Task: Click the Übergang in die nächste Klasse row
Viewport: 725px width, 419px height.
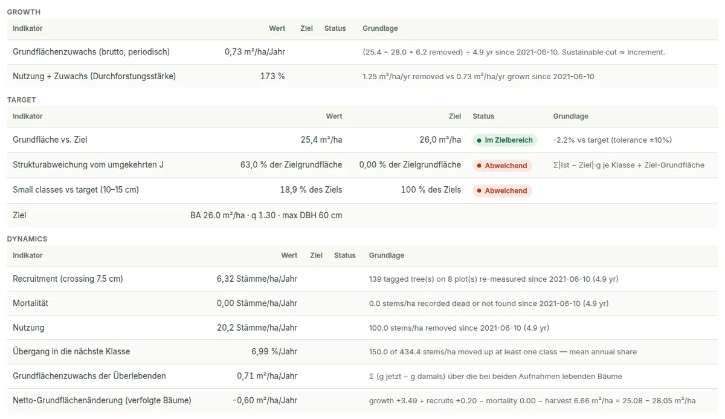Action: (x=362, y=351)
